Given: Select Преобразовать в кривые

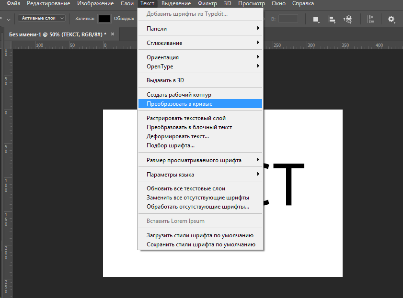Looking at the screenshot, I should click(x=200, y=104).
